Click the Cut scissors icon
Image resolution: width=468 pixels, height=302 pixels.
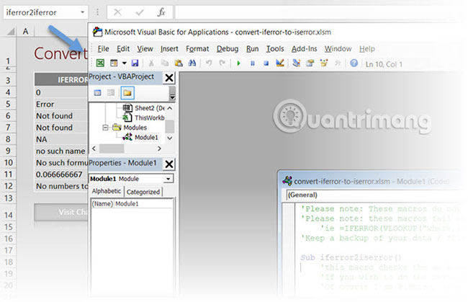click(x=151, y=63)
